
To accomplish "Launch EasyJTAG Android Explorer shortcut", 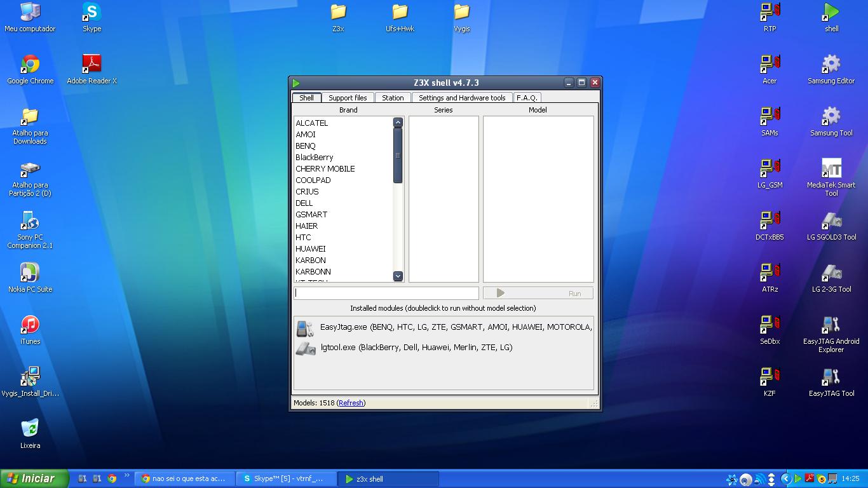I will (x=831, y=334).
